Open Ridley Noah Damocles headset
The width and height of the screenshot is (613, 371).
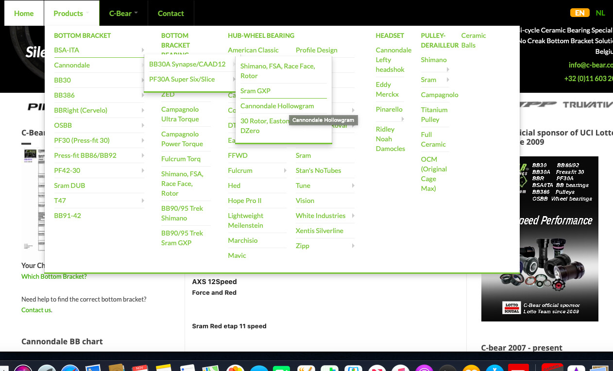[x=390, y=139]
